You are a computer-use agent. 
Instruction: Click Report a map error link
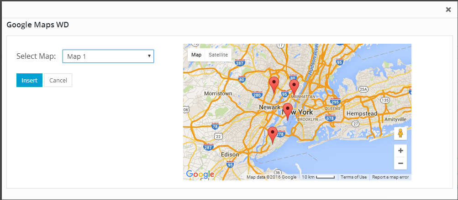click(390, 177)
